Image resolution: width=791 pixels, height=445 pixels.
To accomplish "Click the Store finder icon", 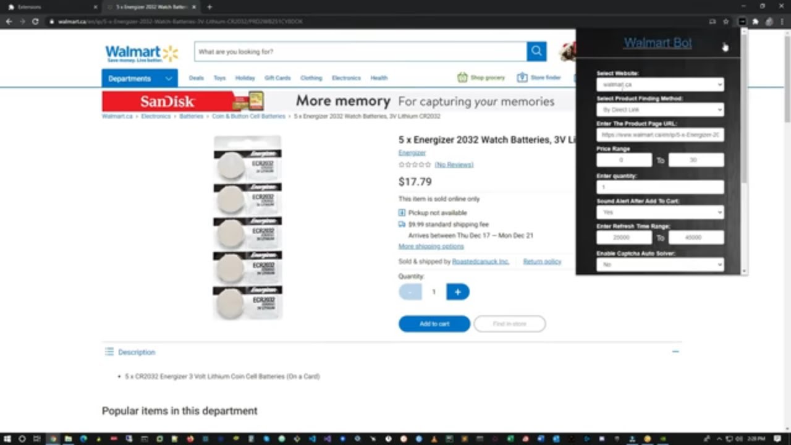I will pyautogui.click(x=522, y=78).
